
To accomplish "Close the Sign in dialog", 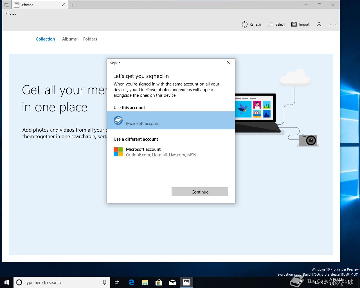I will point(229,63).
